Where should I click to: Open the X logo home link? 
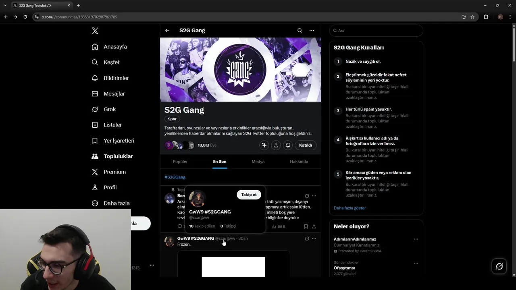click(95, 31)
